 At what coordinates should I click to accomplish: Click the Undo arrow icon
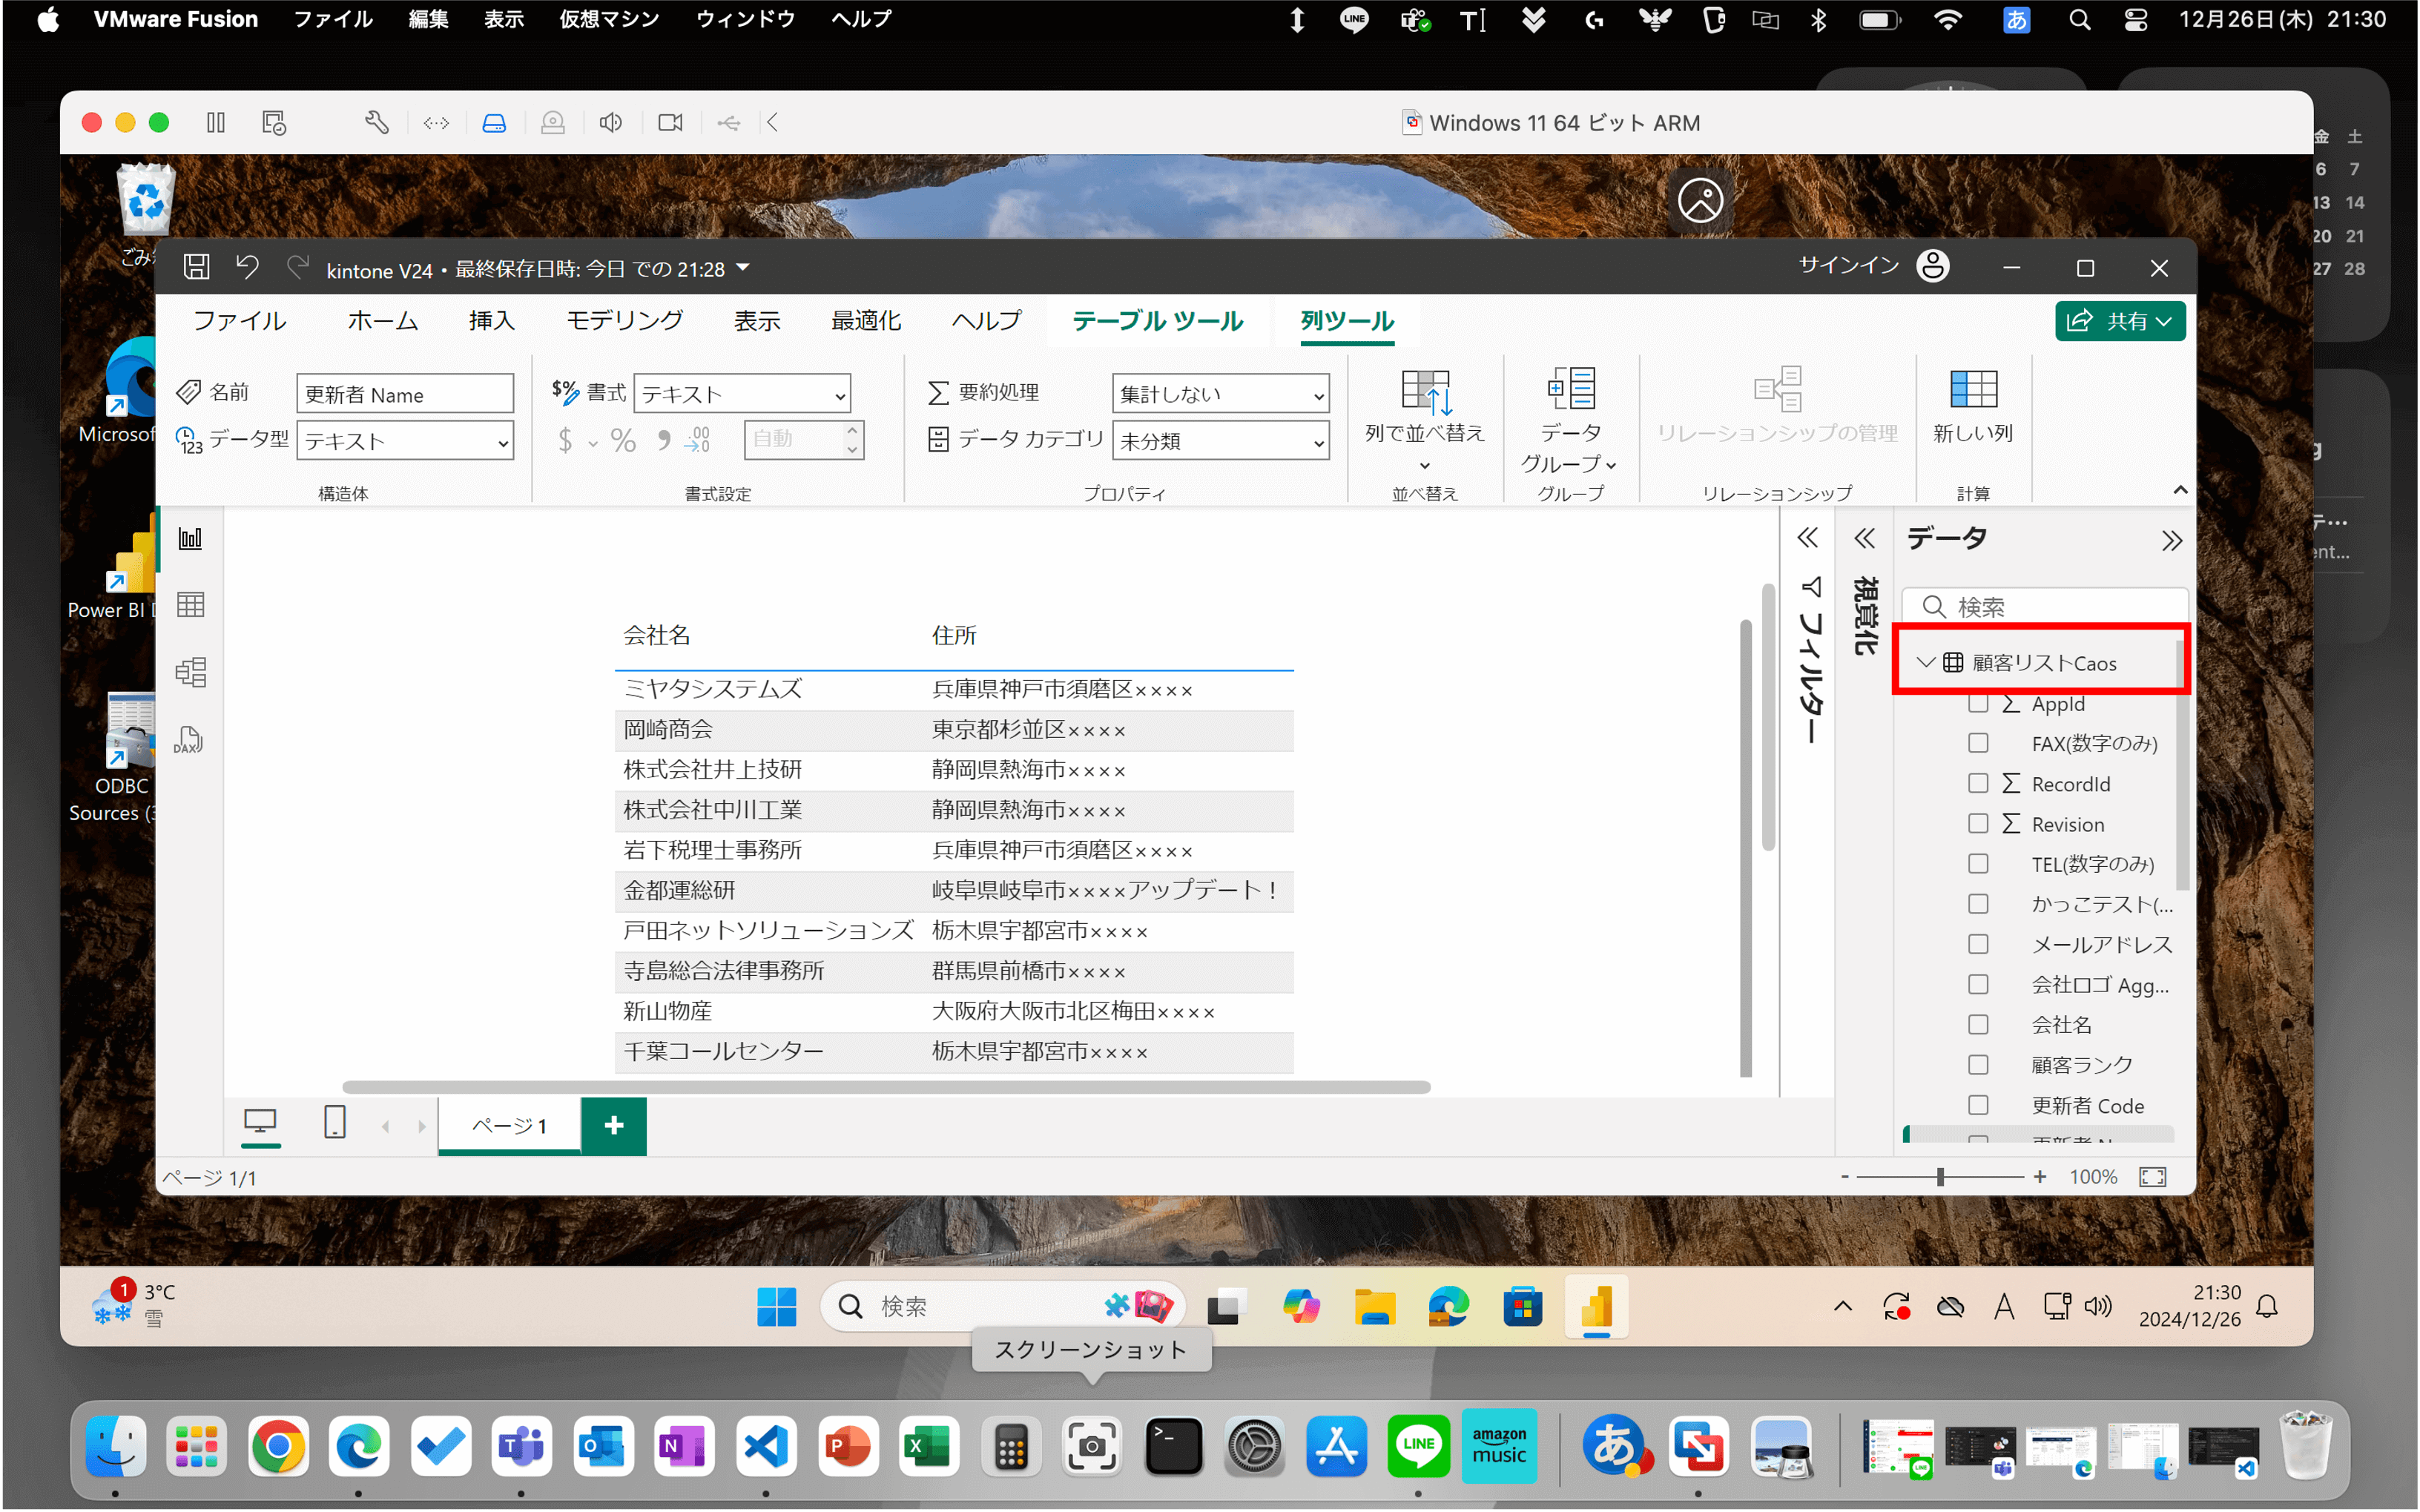click(247, 267)
